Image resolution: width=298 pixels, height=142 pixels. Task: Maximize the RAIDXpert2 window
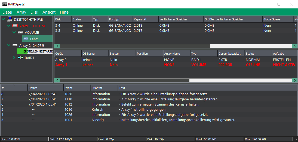tap(279, 4)
